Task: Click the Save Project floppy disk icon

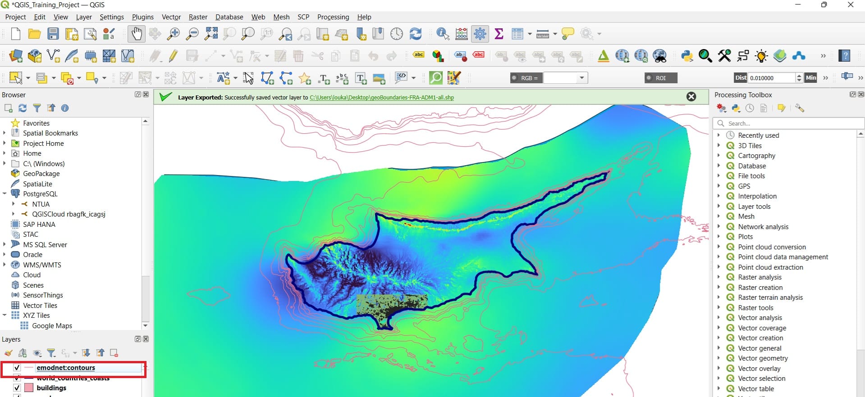Action: [53, 34]
